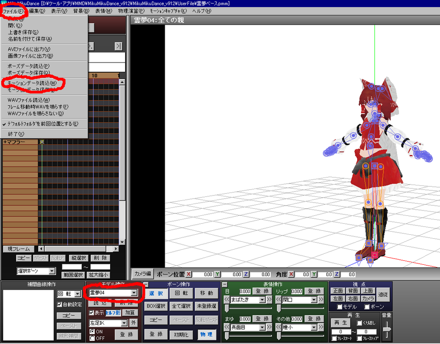Viewport: 440px width, 344px height.
Task: Enable the くり返し repeat checkbox
Action: click(359, 323)
